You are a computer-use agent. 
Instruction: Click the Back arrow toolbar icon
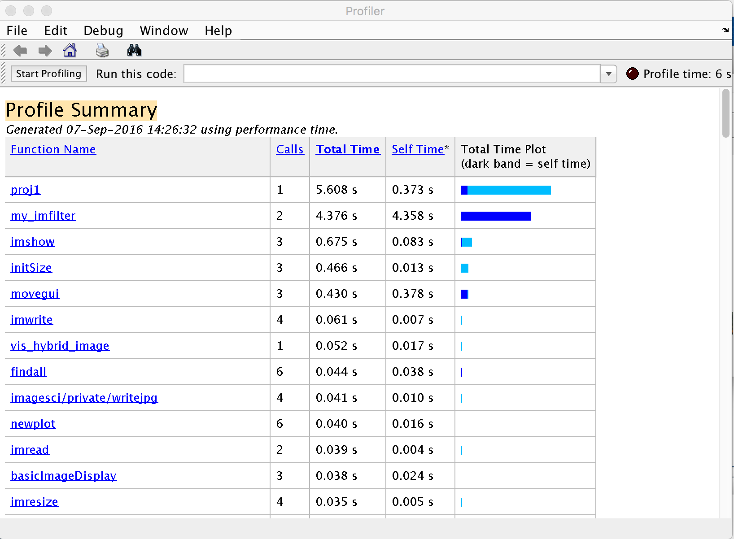pos(20,51)
